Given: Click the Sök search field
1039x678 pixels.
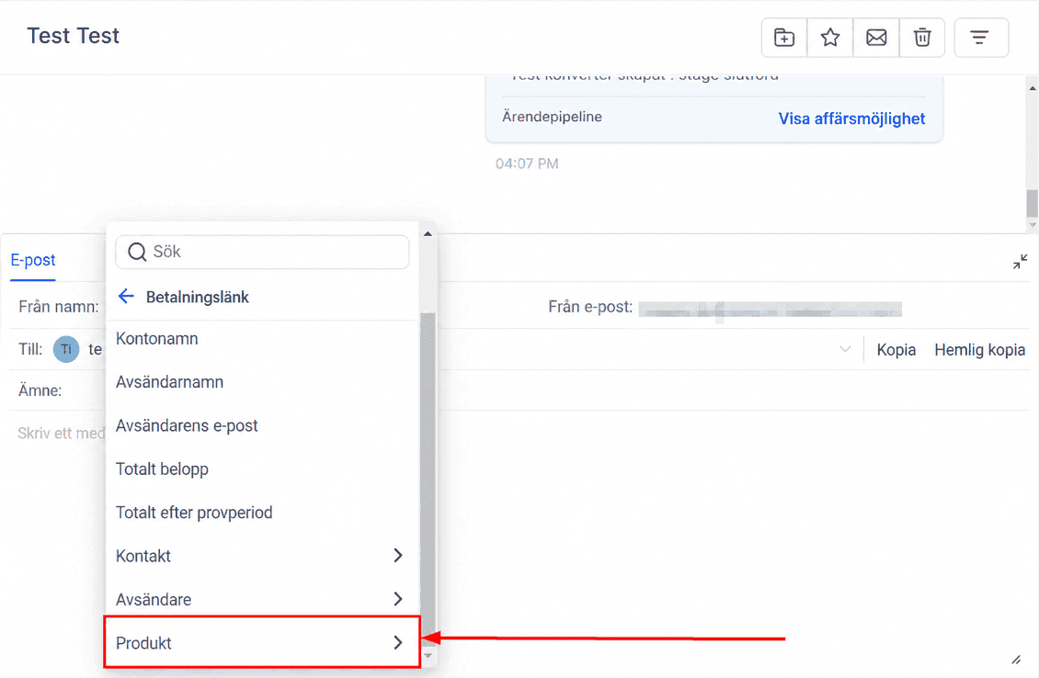Looking at the screenshot, I should coord(262,253).
